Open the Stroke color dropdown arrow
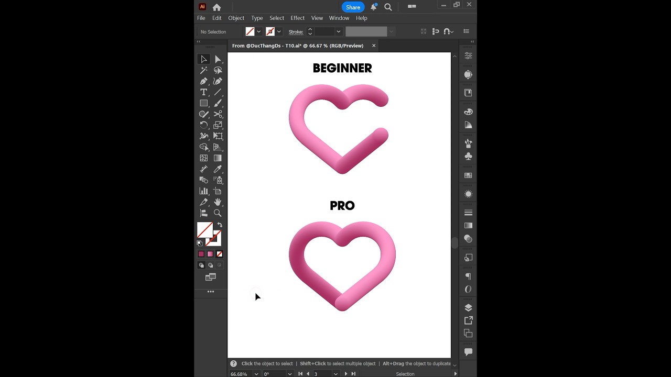 pos(279,31)
